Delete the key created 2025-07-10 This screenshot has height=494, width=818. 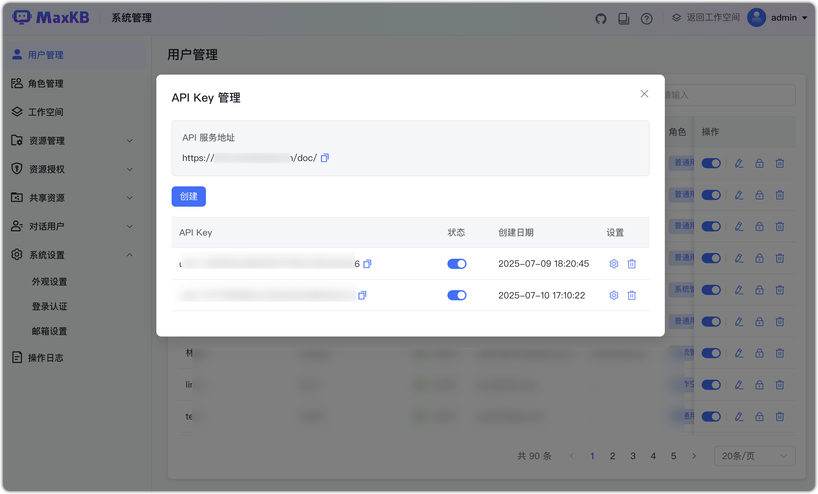click(x=631, y=295)
